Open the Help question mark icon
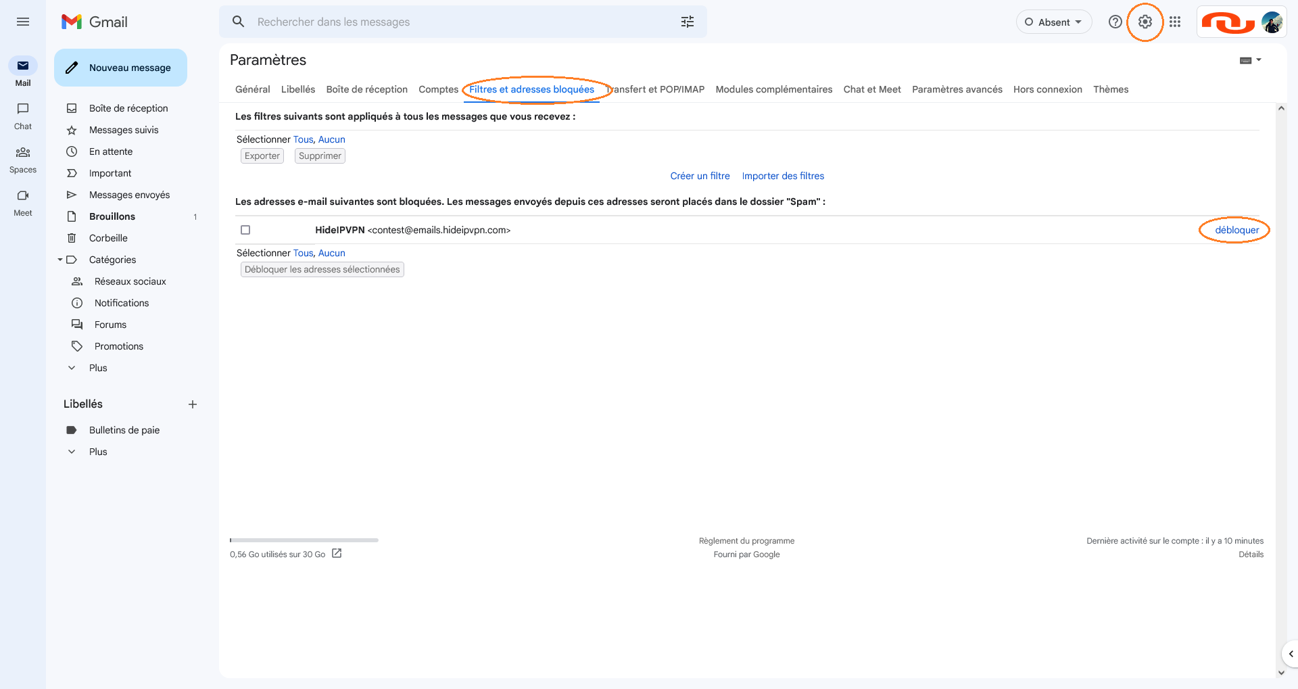This screenshot has height=689, width=1298. tap(1115, 22)
